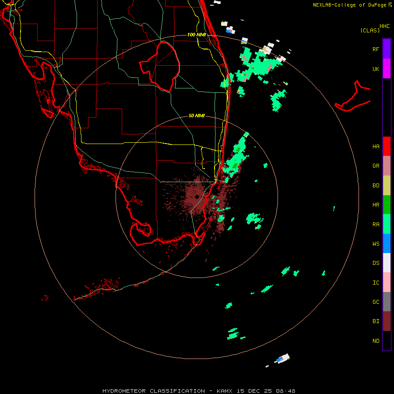Click the WS blue legend swatch
394x394 pixels.
[x=387, y=243]
